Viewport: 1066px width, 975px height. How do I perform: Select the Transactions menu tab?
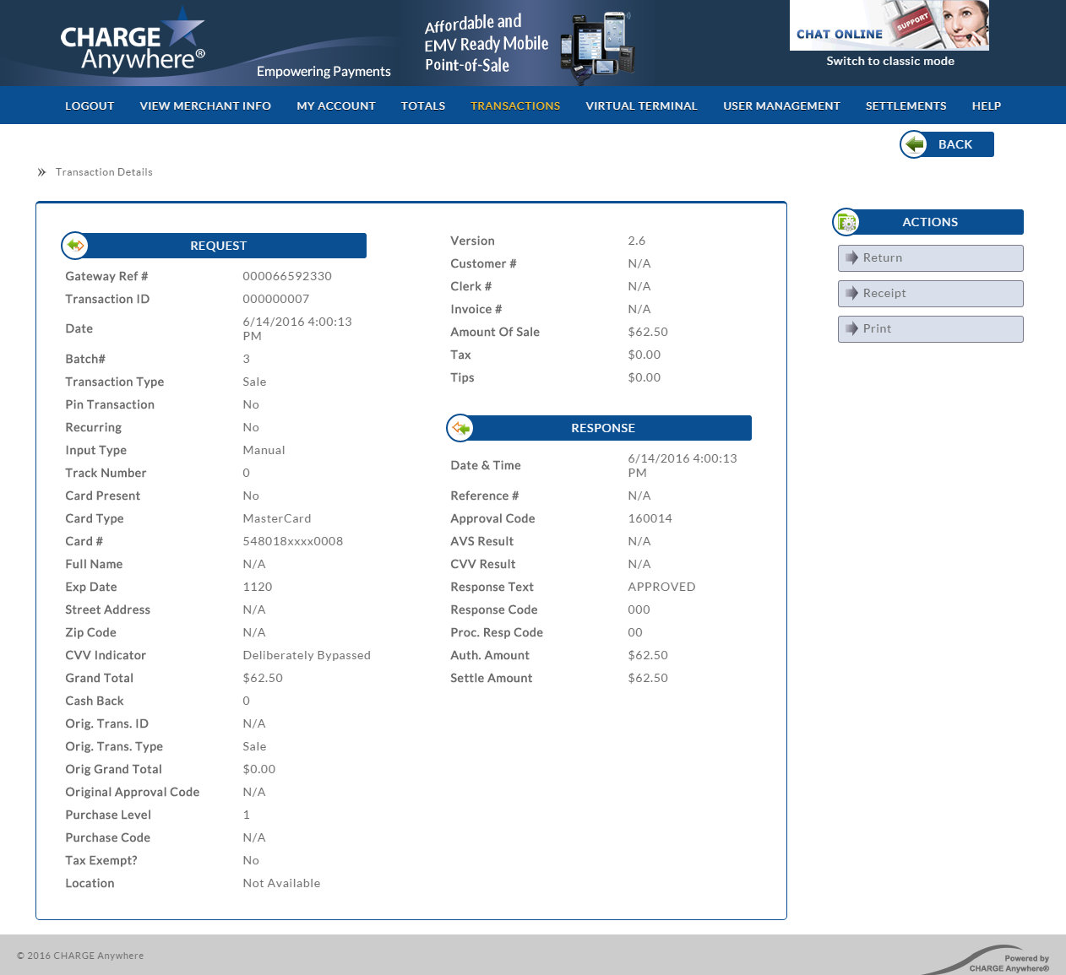(515, 106)
